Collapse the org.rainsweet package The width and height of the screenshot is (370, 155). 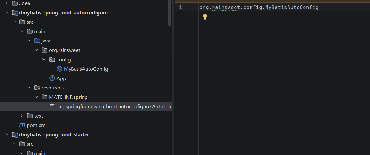36,50
